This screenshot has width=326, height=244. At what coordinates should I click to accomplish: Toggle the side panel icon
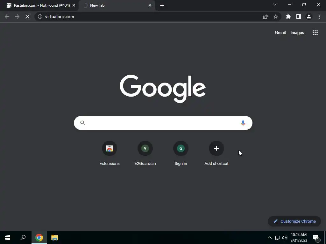point(299,17)
